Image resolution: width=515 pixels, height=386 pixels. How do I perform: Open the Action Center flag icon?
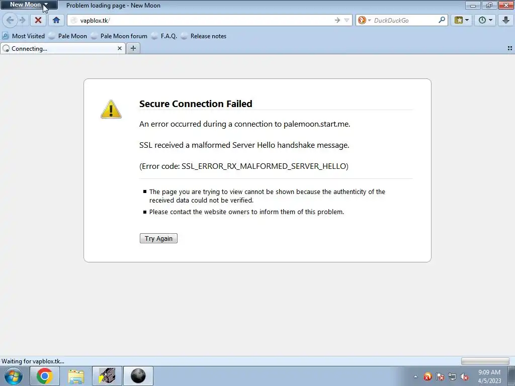coord(440,376)
